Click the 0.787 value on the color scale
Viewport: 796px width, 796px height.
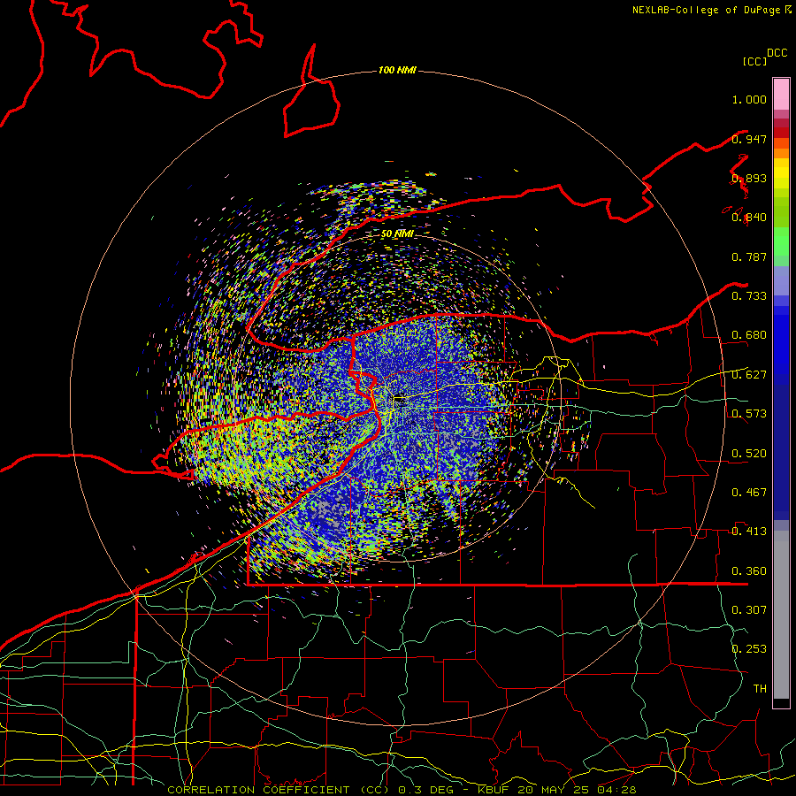749,256
